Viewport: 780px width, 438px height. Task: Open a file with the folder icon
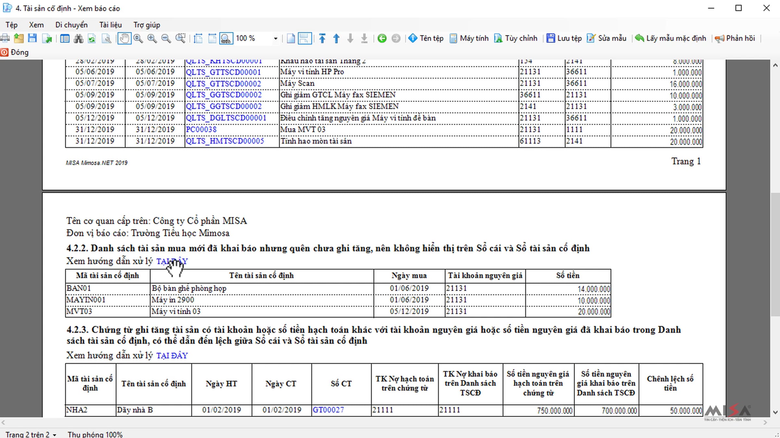point(19,38)
